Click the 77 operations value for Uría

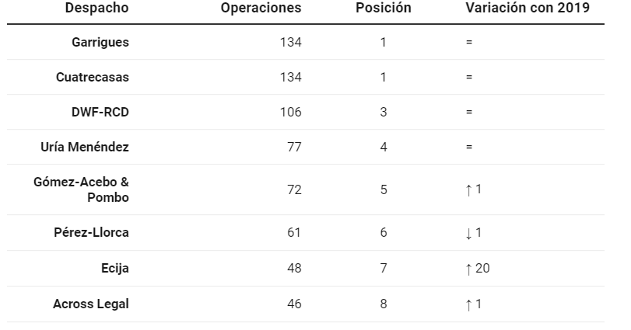[294, 147]
